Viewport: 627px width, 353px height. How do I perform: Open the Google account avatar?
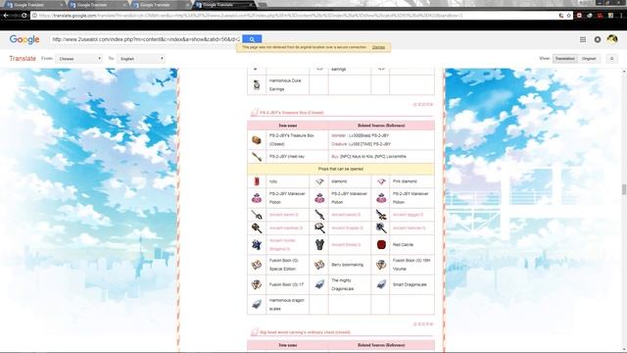pyautogui.click(x=612, y=39)
